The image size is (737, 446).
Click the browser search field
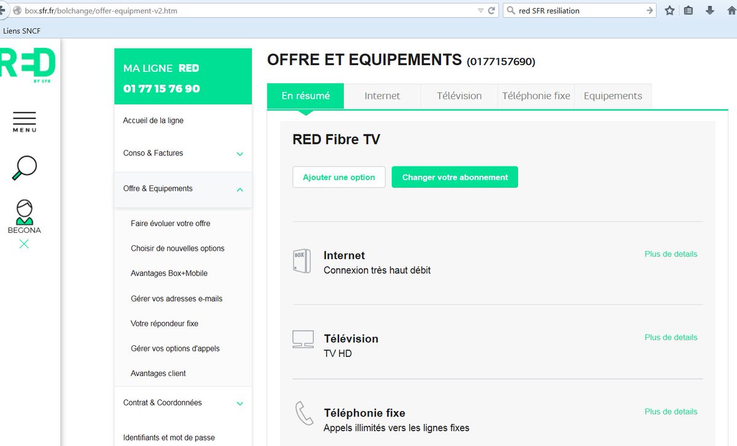(x=579, y=10)
